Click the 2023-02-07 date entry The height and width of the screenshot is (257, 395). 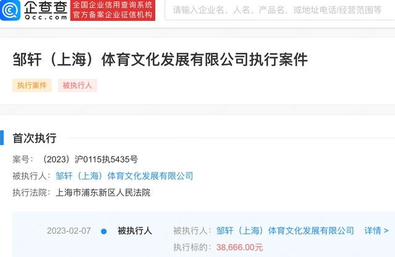(69, 230)
